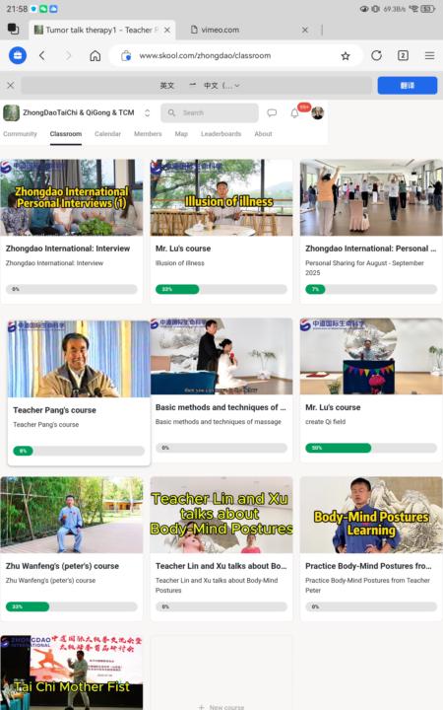The width and height of the screenshot is (443, 710).
Task: Click the blue translate button
Action: click(x=408, y=85)
